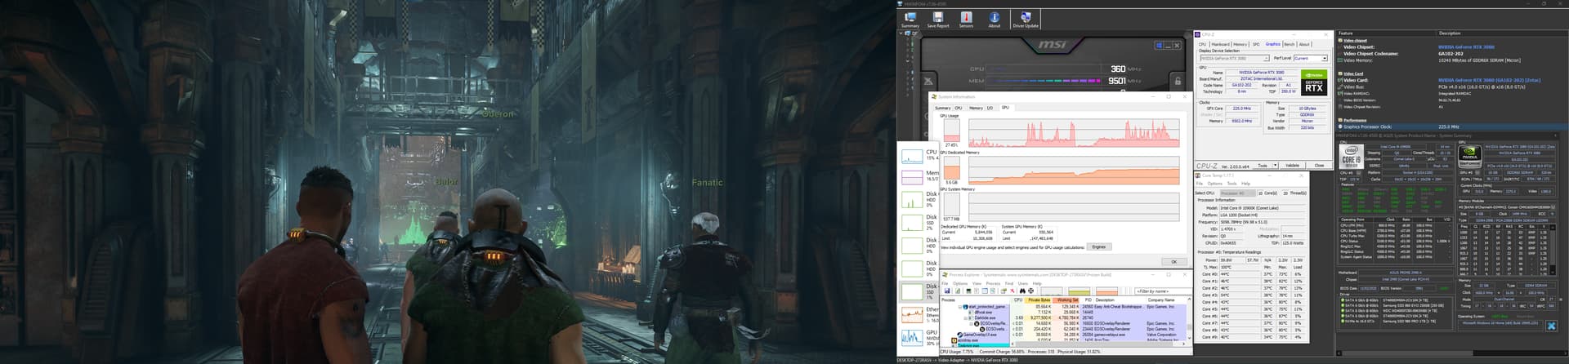Screen dimensions: 1569x364
Task: Click Save Report in HWiNFO toolbar
Action: (x=938, y=20)
